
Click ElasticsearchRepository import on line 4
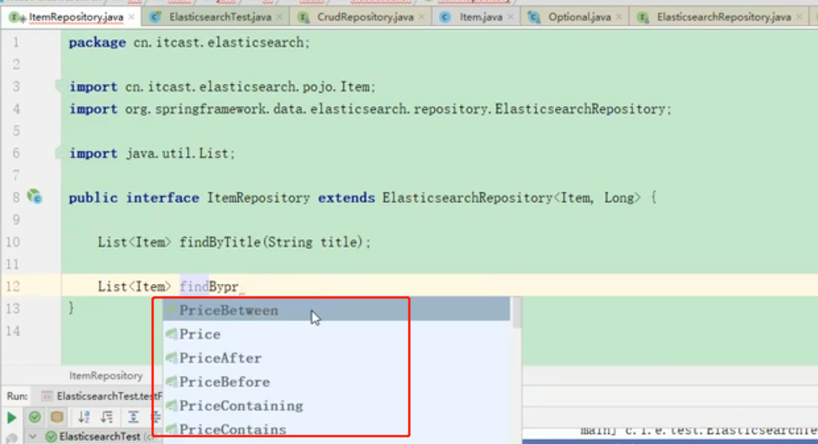[370, 109]
